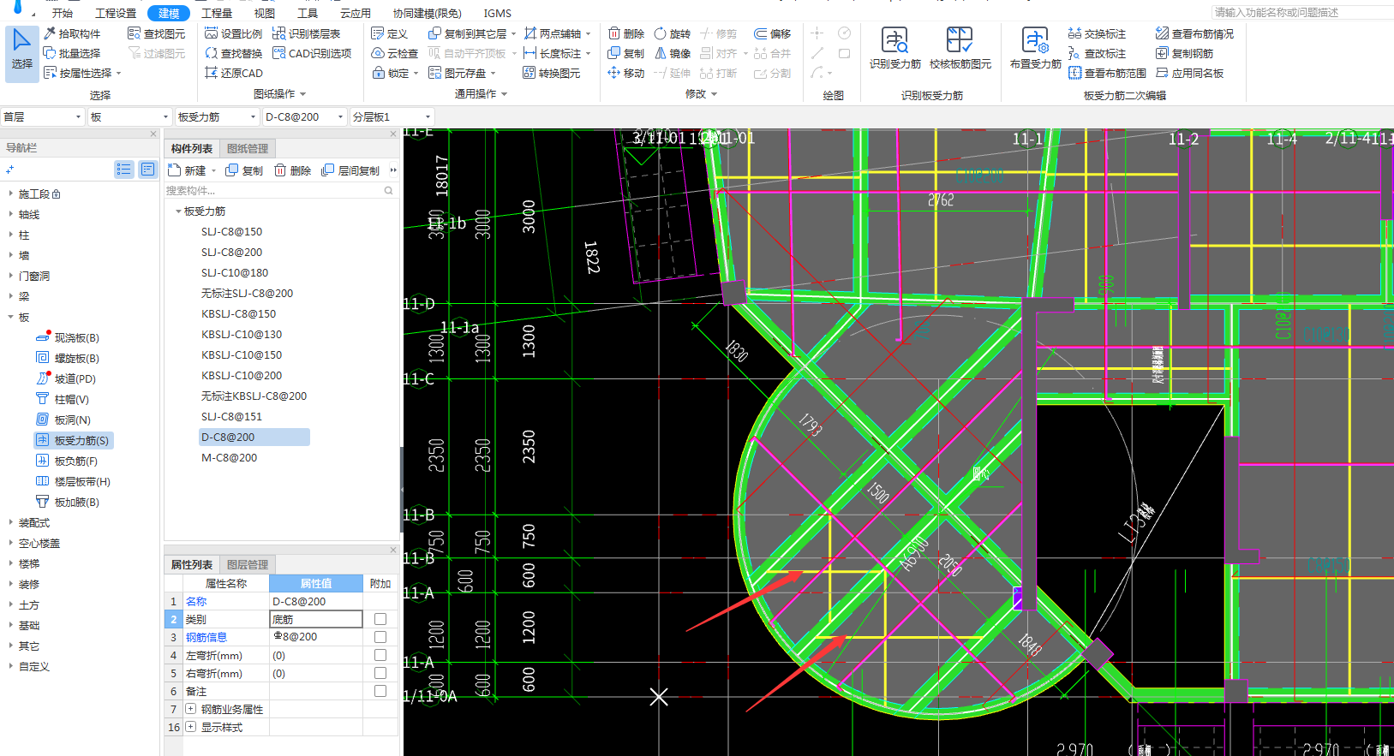Screen dimensions: 1394x756
Task: Expand 钢筋业务属性 property group
Action: [190, 709]
